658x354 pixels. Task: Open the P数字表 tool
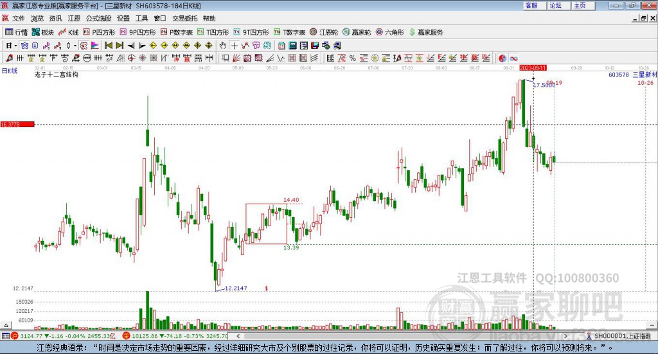[x=177, y=32]
